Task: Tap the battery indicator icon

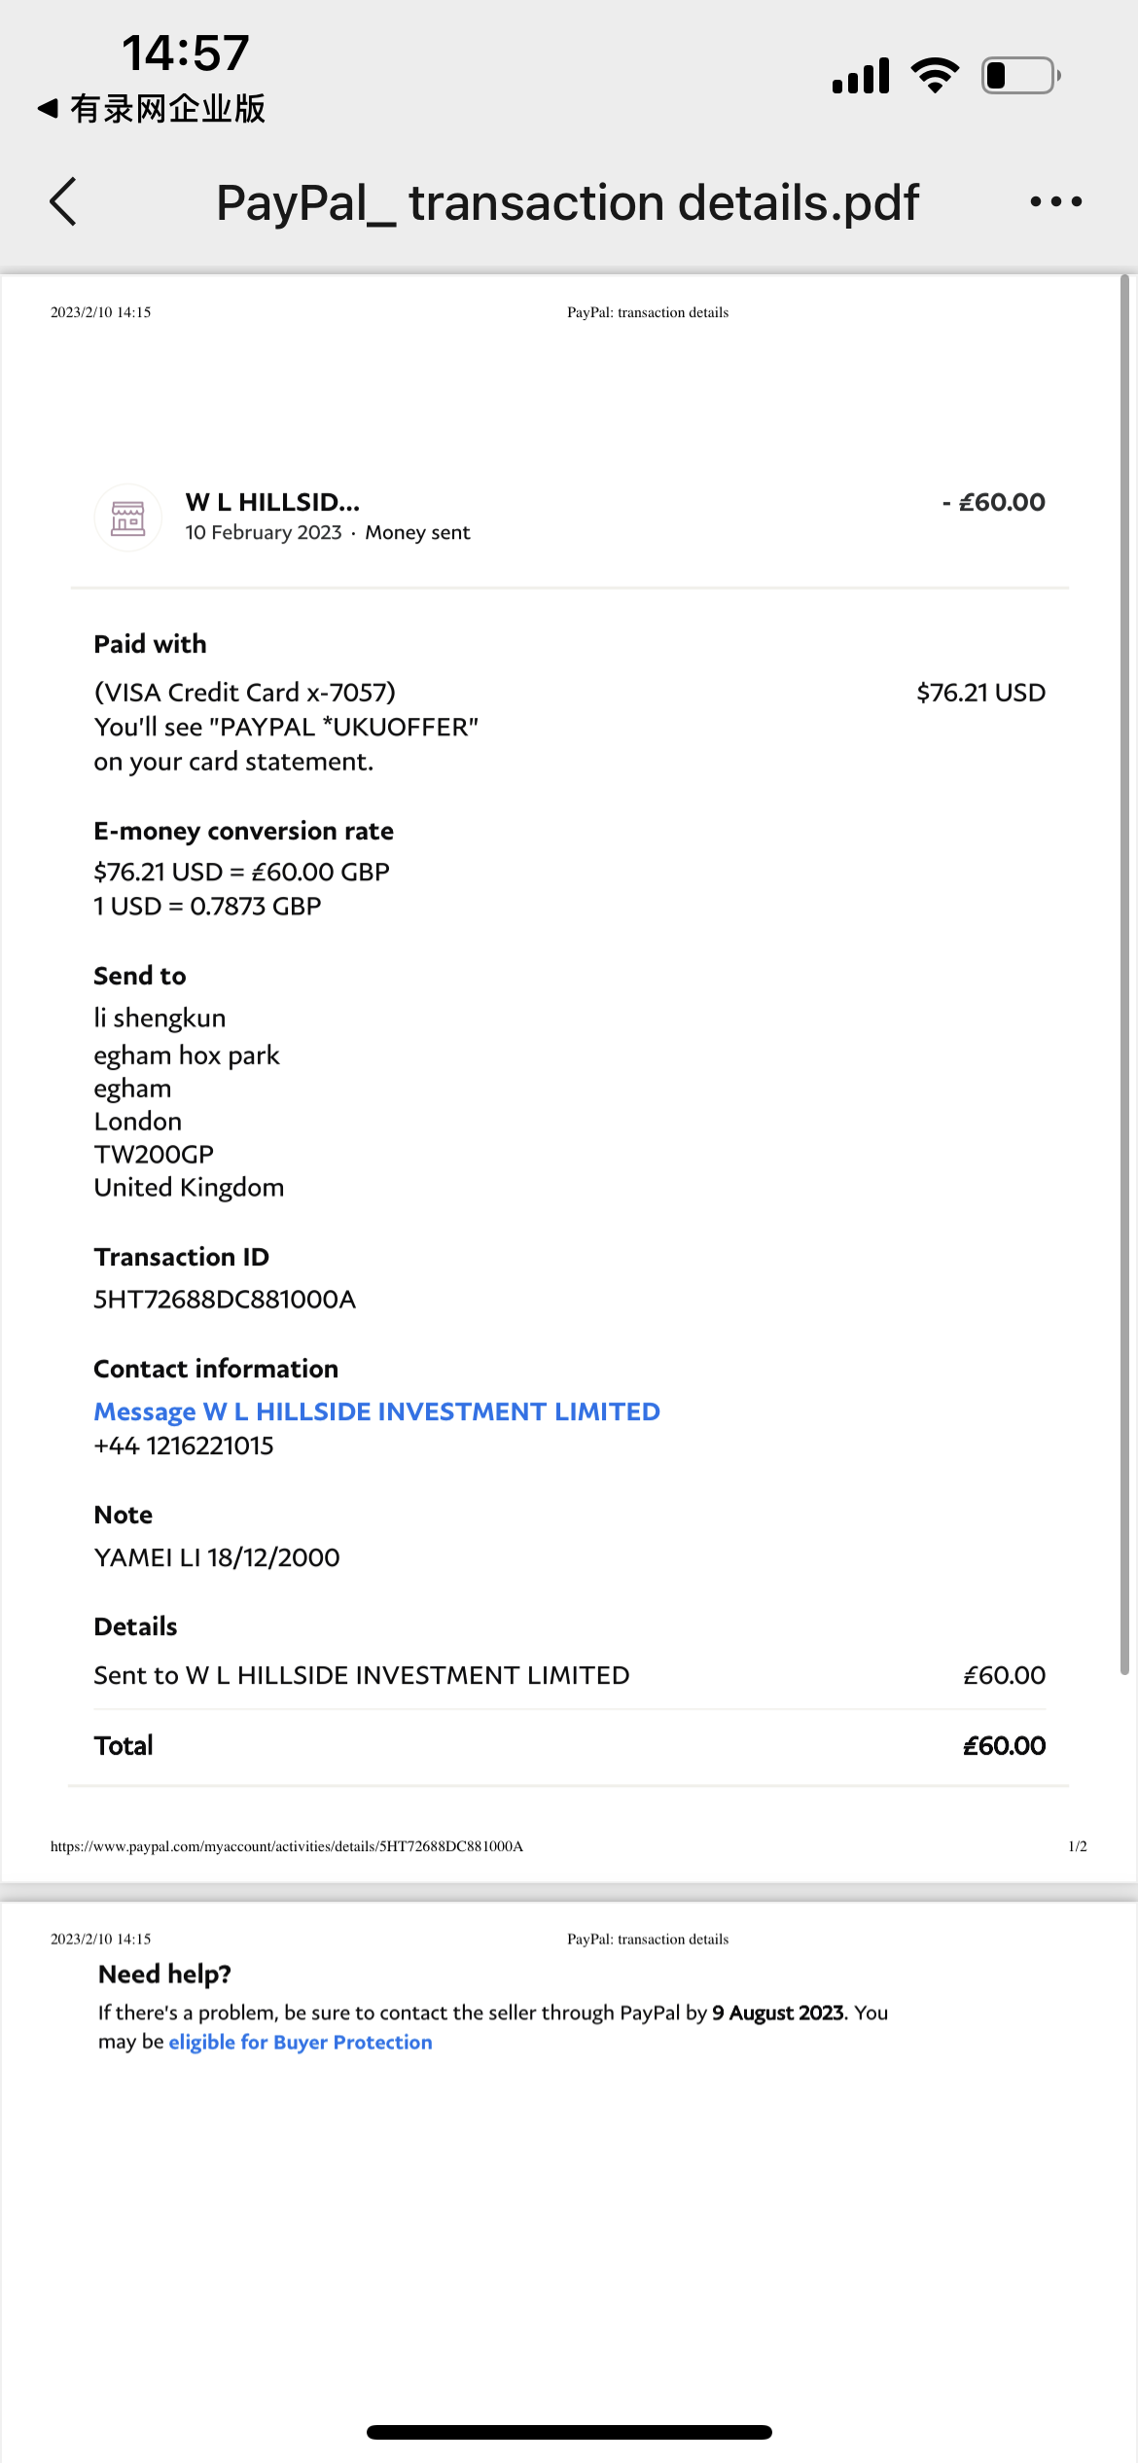Action: click(x=1020, y=75)
